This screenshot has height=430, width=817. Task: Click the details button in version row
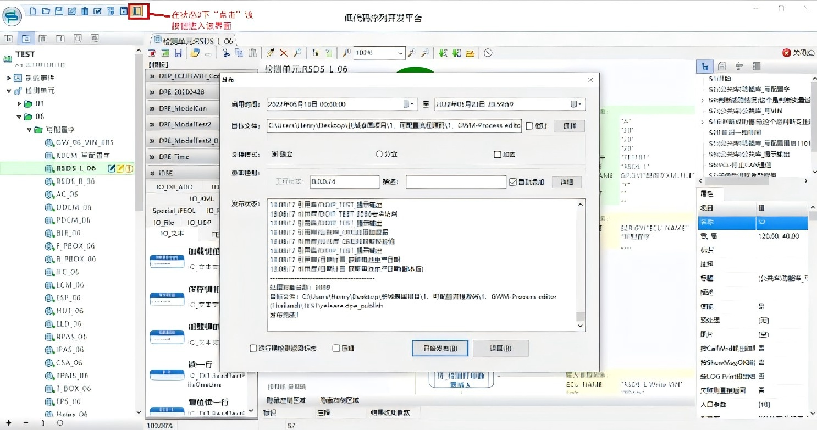click(x=566, y=182)
